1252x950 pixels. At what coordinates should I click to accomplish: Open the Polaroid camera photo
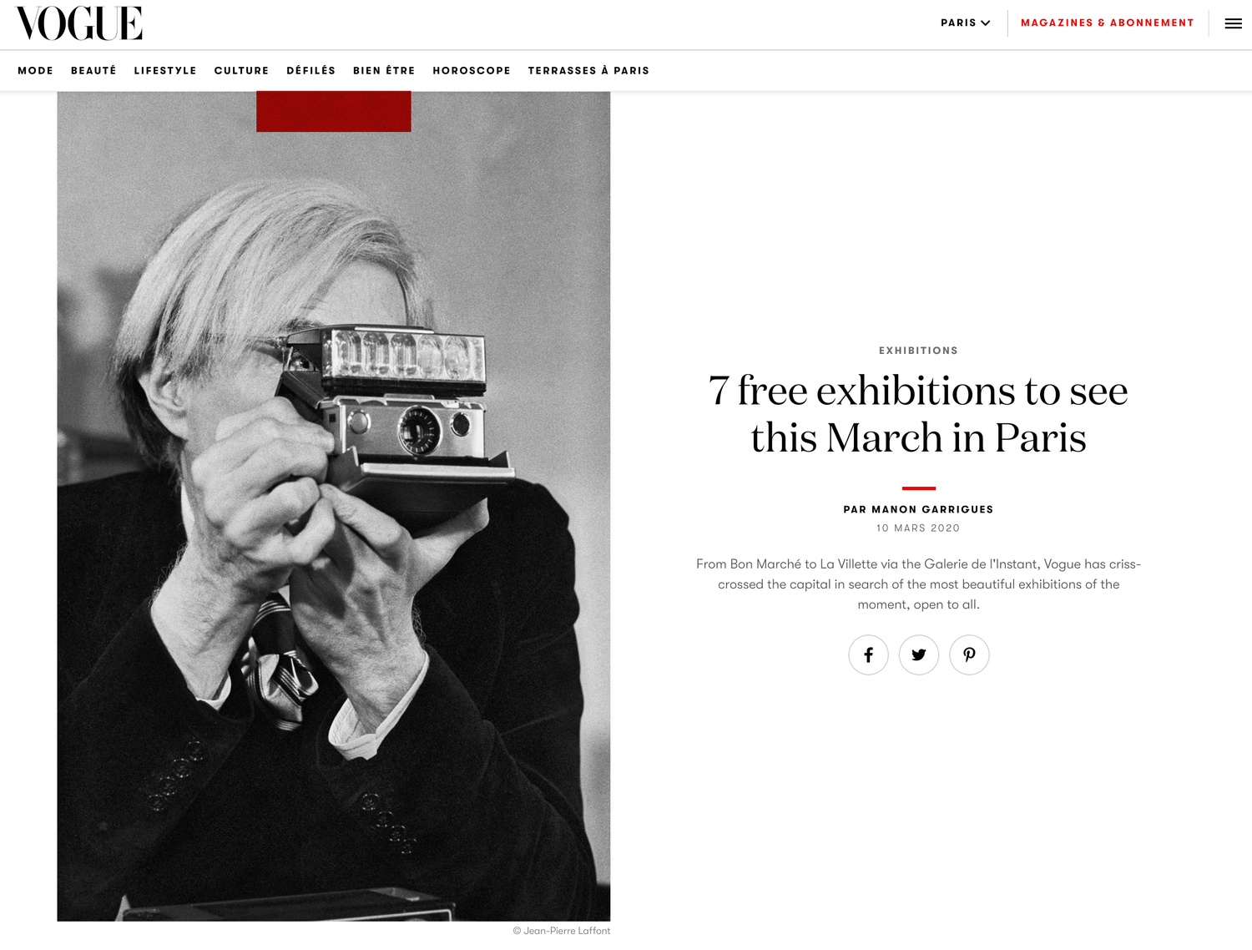click(334, 506)
